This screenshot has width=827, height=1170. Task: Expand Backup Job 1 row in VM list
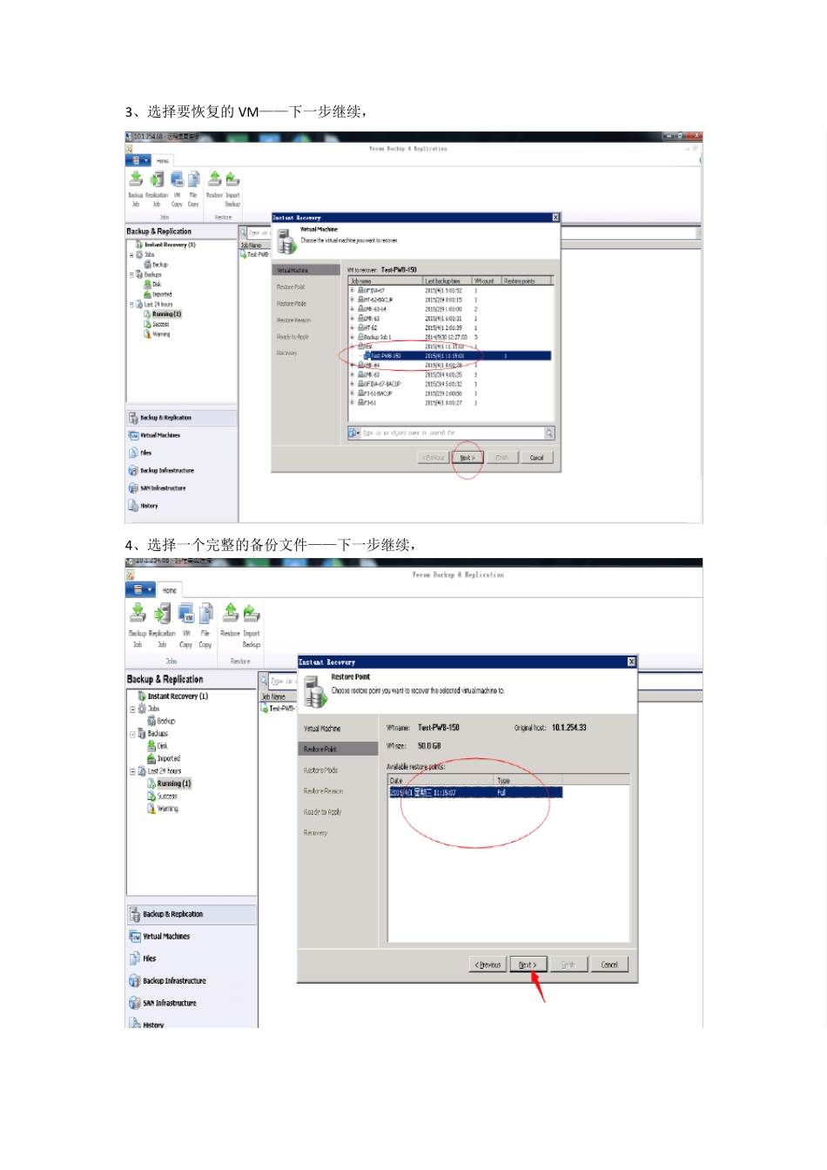tap(353, 337)
